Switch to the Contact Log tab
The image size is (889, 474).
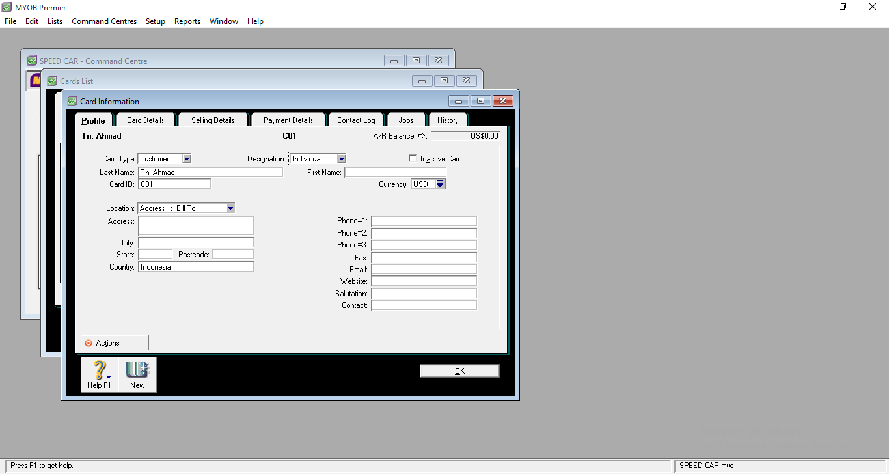pyautogui.click(x=356, y=120)
